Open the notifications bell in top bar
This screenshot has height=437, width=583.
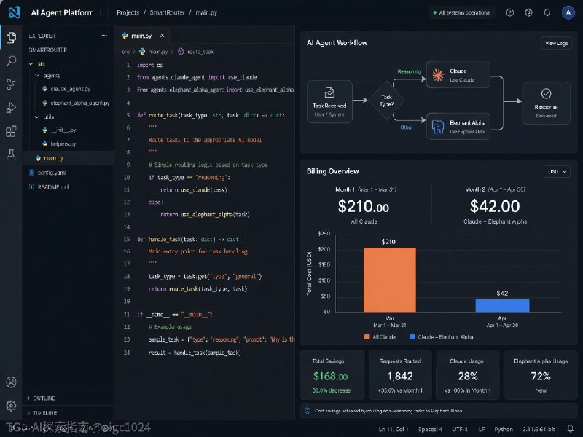[x=547, y=12]
